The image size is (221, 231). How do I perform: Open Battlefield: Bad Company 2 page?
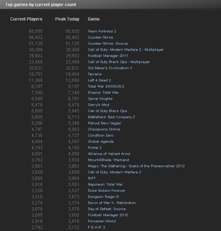click(111, 117)
